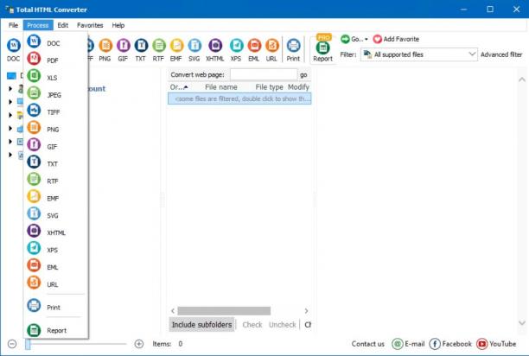Sort by File type column
The image size is (529, 356).
[269, 87]
